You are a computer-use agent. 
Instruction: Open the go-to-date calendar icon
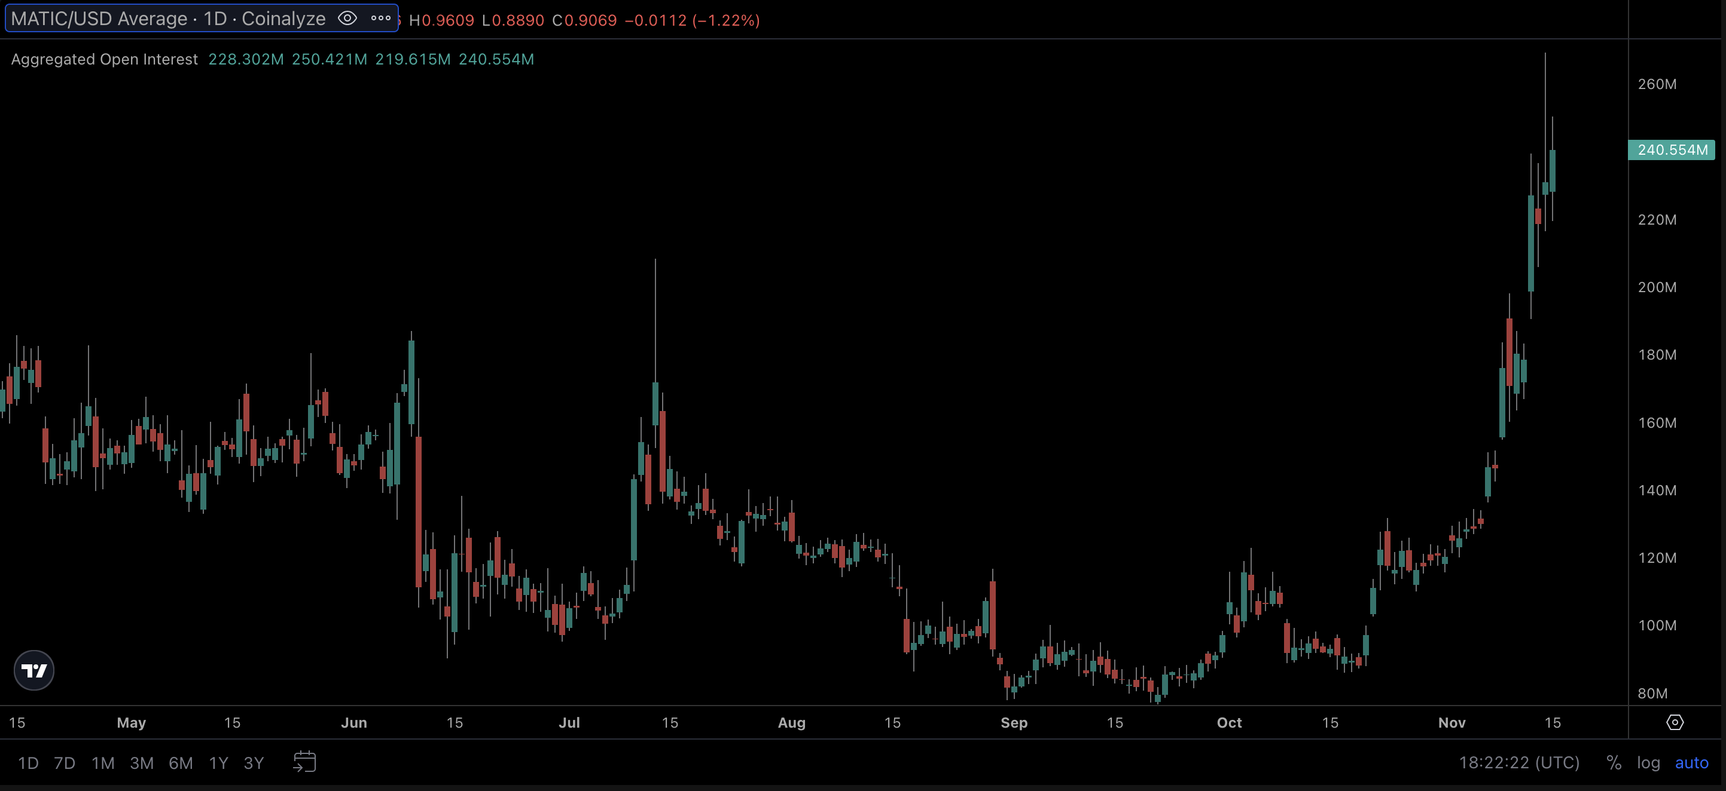[x=305, y=762]
